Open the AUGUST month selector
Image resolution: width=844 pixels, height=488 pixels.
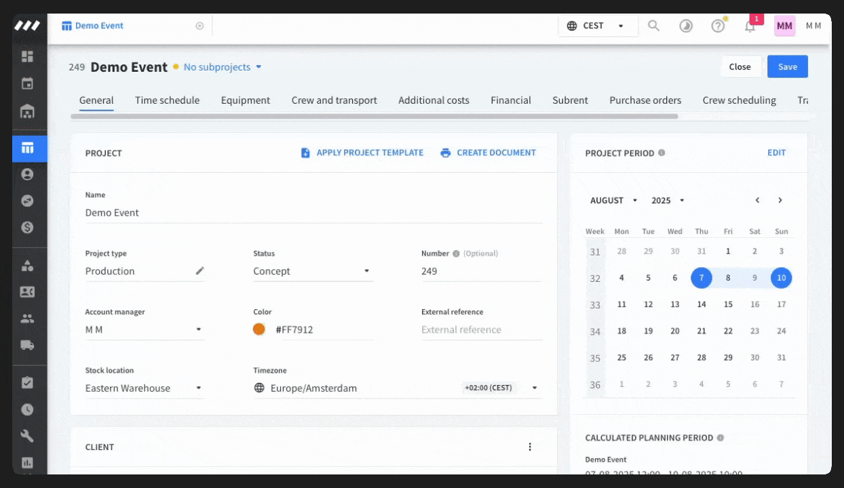point(614,200)
